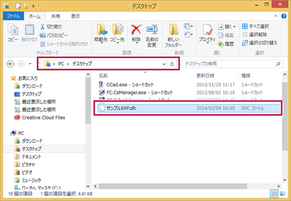Click the red 削除 (Delete) icon

pyautogui.click(x=136, y=30)
